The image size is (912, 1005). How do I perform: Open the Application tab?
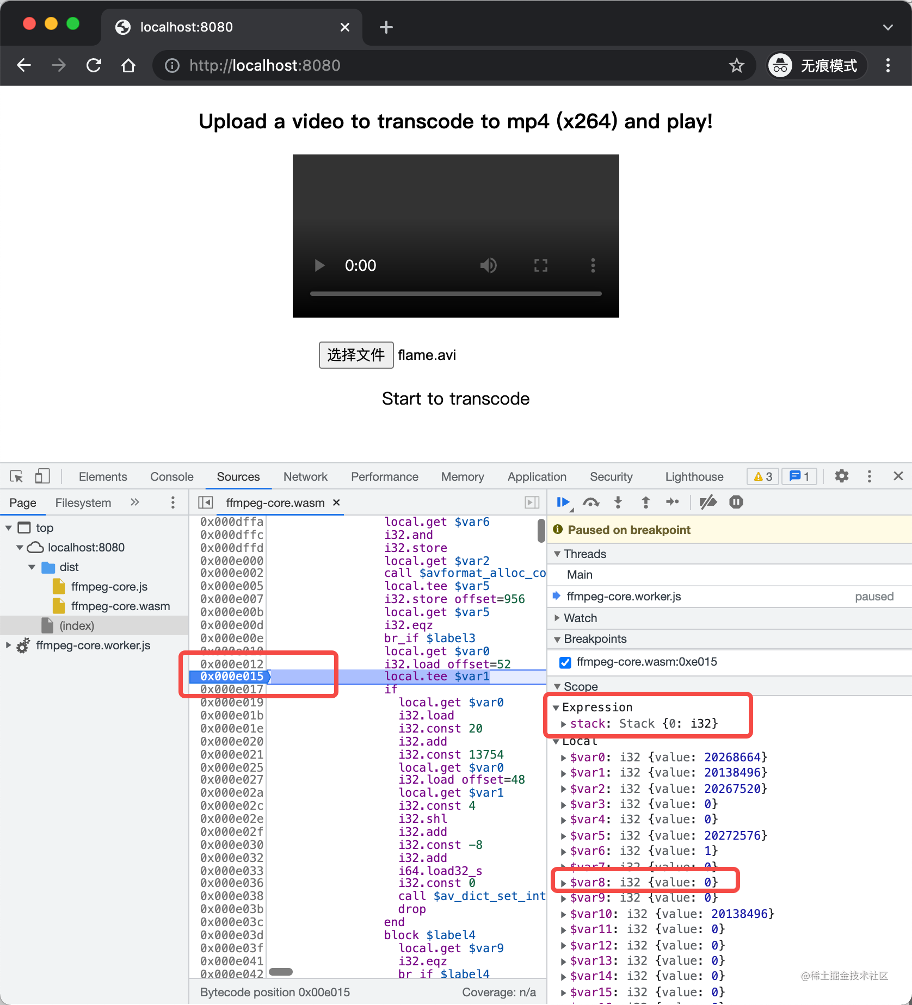(537, 476)
